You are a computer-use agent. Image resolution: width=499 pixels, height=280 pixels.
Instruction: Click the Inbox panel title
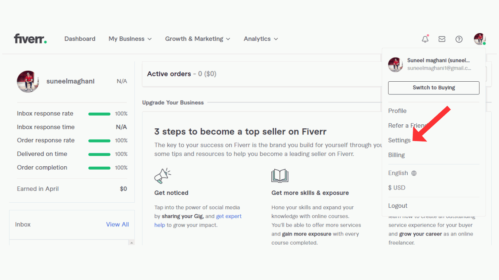(x=23, y=224)
